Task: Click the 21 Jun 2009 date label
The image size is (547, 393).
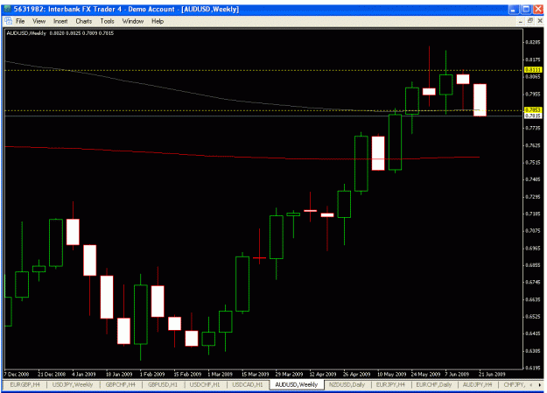Action: click(492, 374)
